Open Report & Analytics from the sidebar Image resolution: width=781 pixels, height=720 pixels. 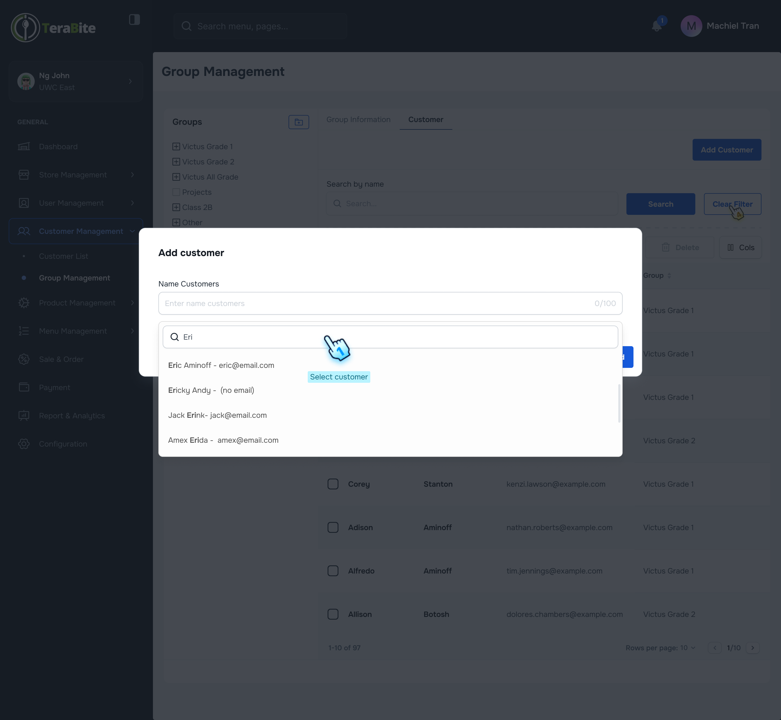(72, 415)
